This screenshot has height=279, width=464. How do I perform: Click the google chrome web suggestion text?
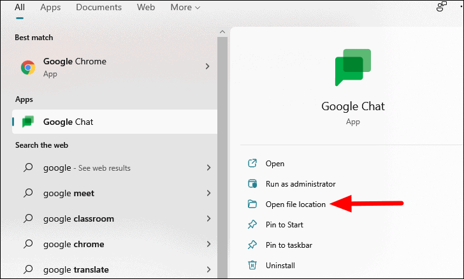pos(74,244)
